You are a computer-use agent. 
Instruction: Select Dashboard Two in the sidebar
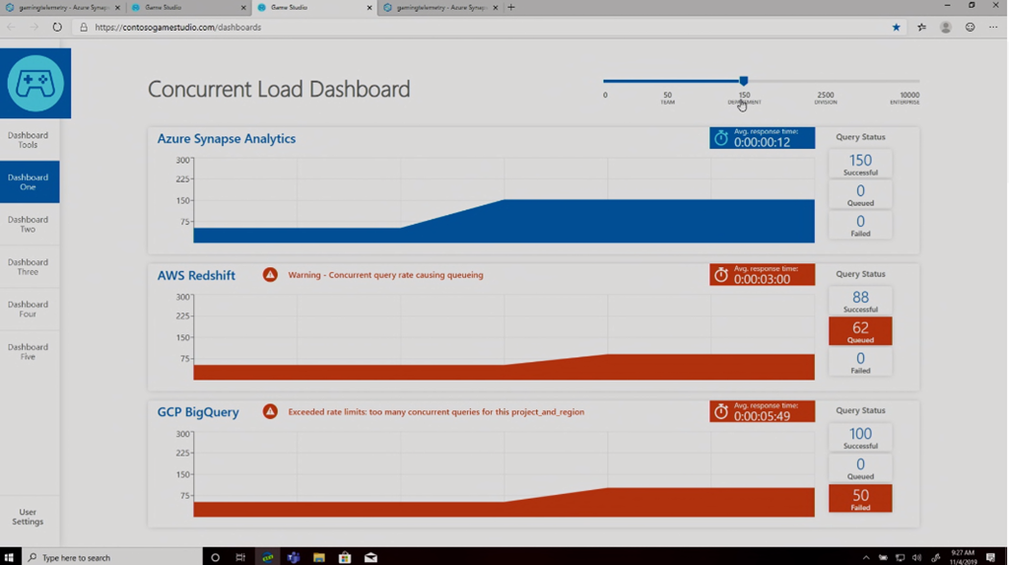click(x=29, y=225)
